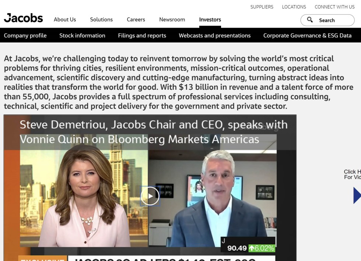Screen dimensions: 361x261
Task: Open the Locations link
Action: tap(294, 7)
